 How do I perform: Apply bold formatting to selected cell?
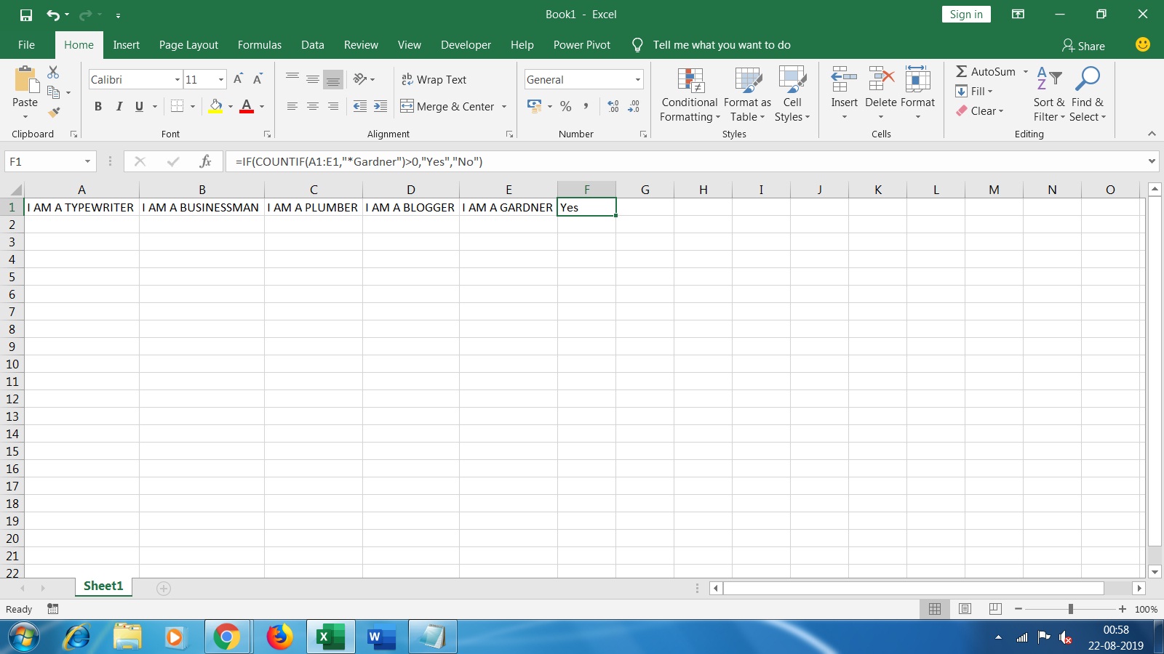click(x=98, y=106)
